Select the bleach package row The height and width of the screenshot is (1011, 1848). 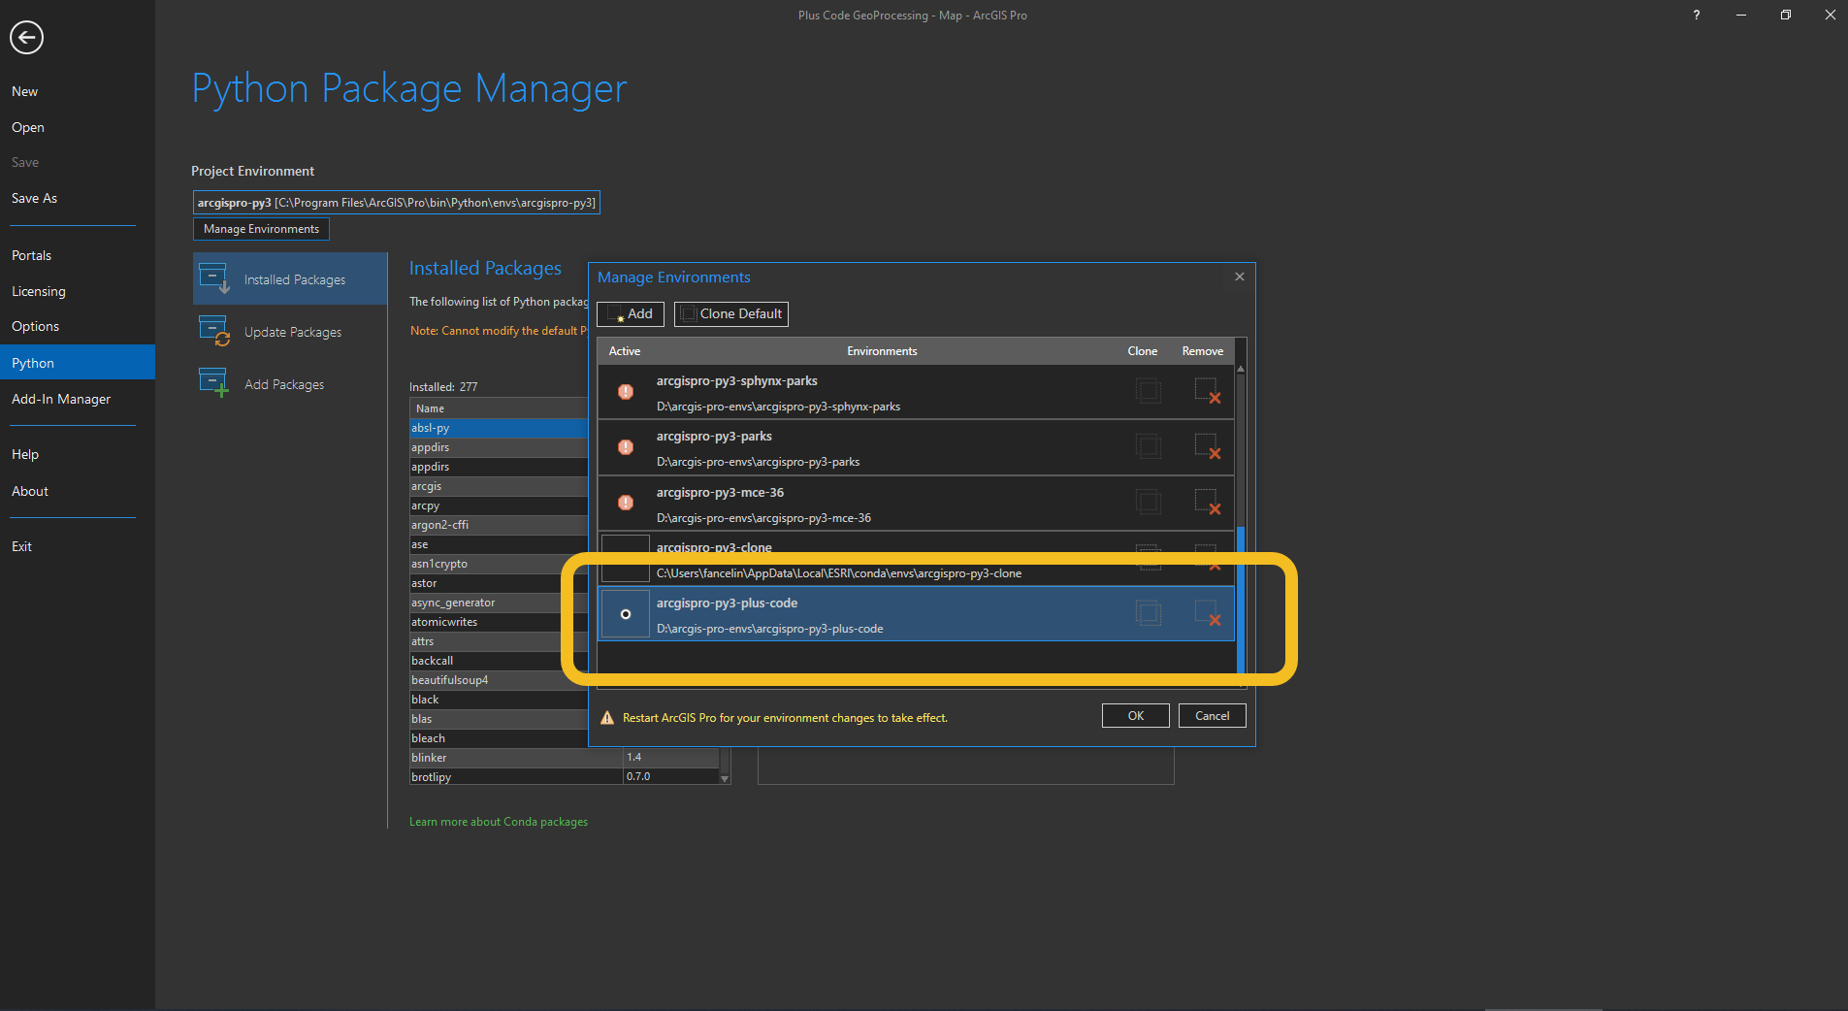[499, 738]
